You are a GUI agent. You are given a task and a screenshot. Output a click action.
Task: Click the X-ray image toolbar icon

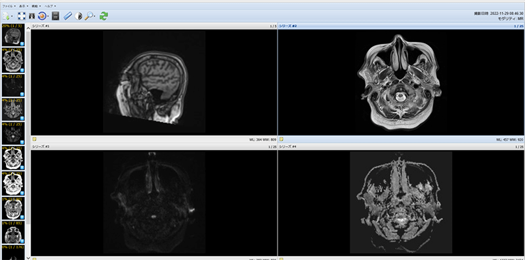pyautogui.click(x=32, y=16)
